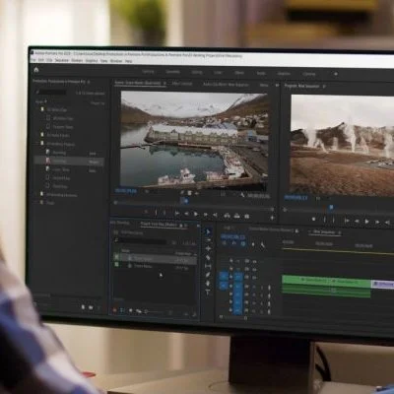Image resolution: width=394 pixels, height=394 pixels.
Task: Click the Program monitor blue playhead
Action: 331,207
